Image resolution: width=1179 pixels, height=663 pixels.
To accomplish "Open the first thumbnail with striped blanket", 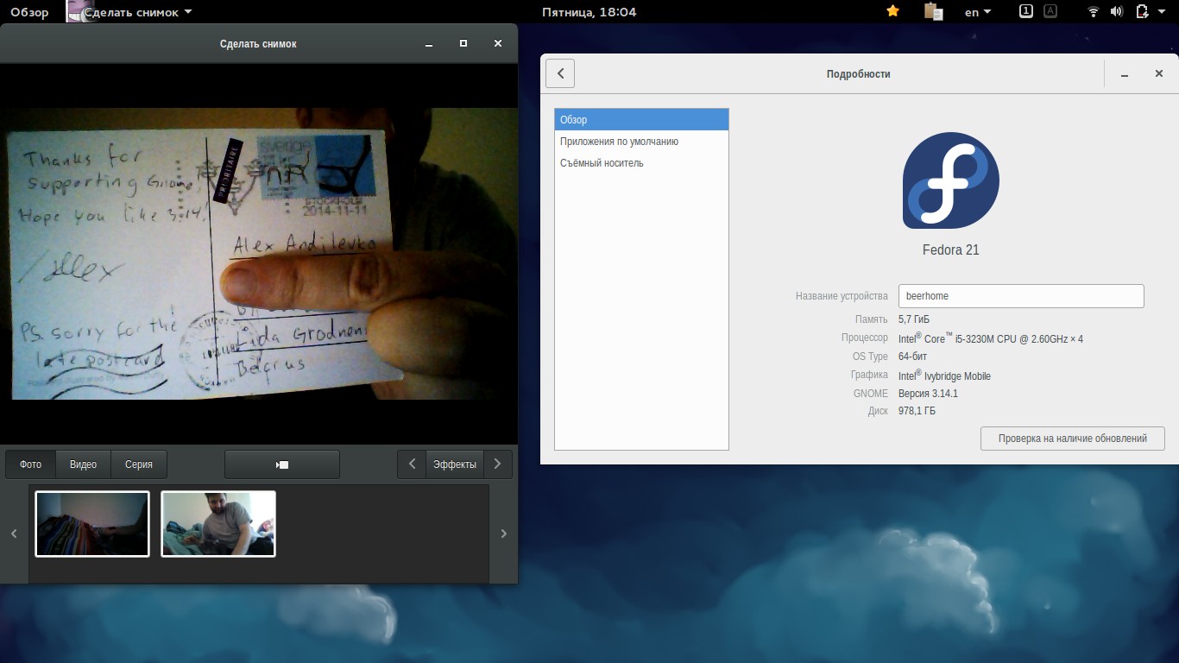I will click(92, 524).
